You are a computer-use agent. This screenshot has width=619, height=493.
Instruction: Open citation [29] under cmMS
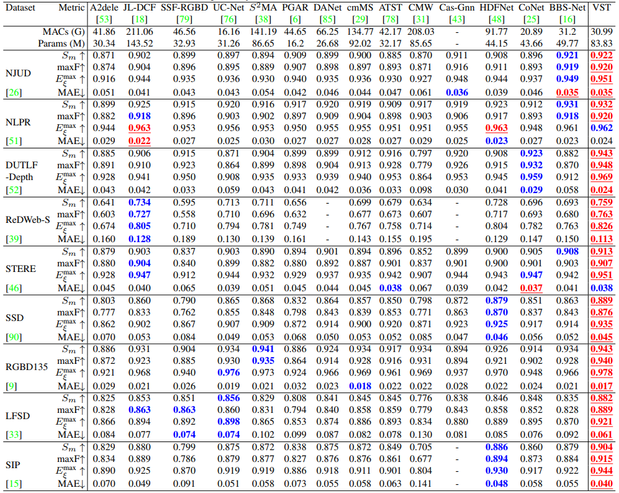tap(360, 19)
